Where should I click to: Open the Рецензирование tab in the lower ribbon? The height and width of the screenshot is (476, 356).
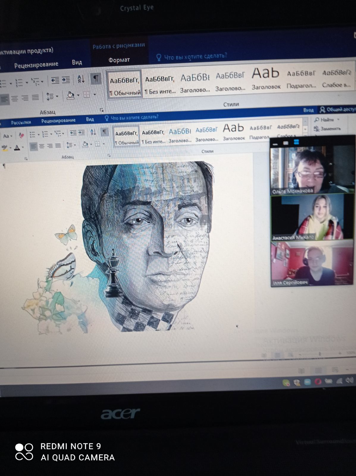click(58, 120)
